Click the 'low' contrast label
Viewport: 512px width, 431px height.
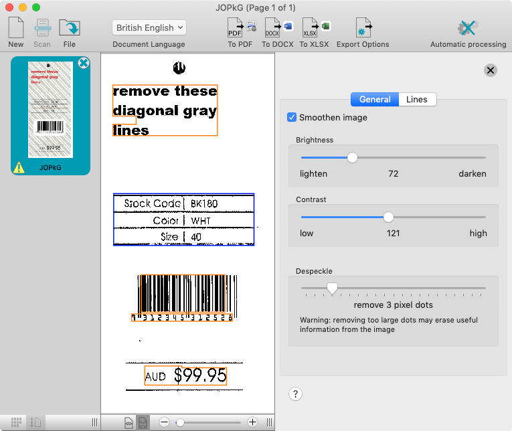pyautogui.click(x=307, y=233)
